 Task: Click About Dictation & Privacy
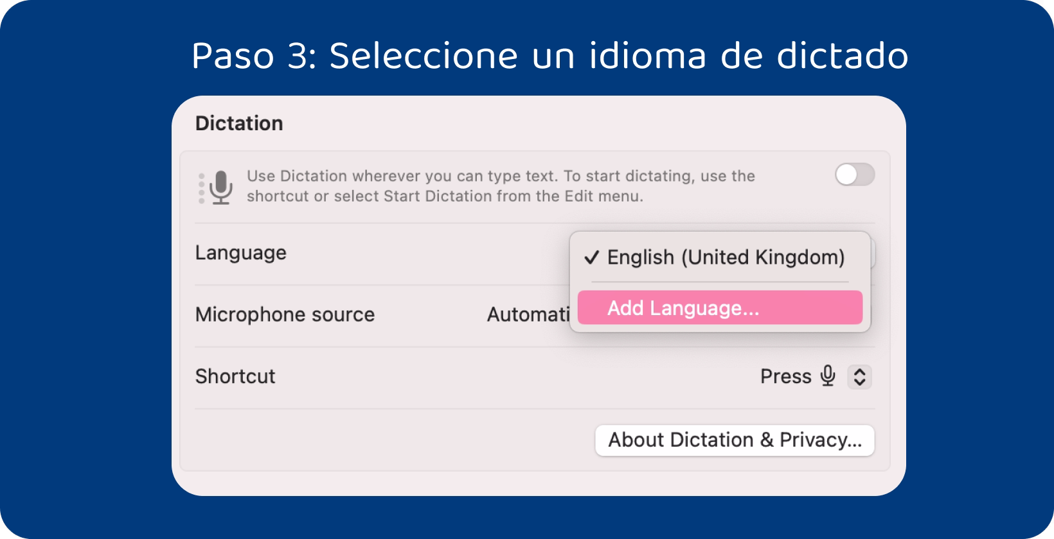pyautogui.click(x=735, y=440)
